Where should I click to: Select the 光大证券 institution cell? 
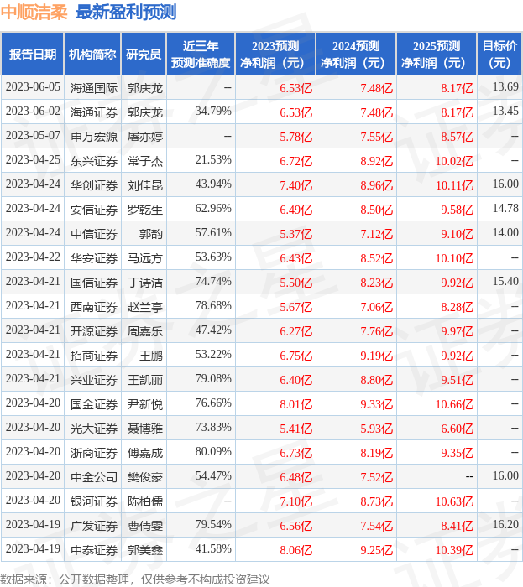(94, 429)
